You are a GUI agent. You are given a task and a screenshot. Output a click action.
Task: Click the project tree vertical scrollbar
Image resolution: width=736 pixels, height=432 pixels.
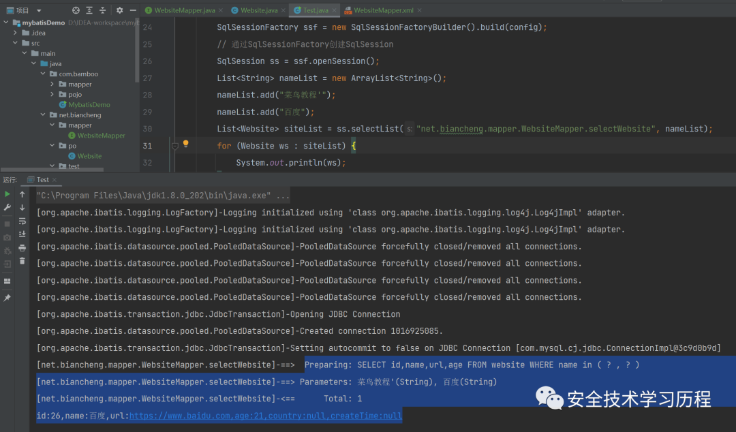[x=137, y=49]
